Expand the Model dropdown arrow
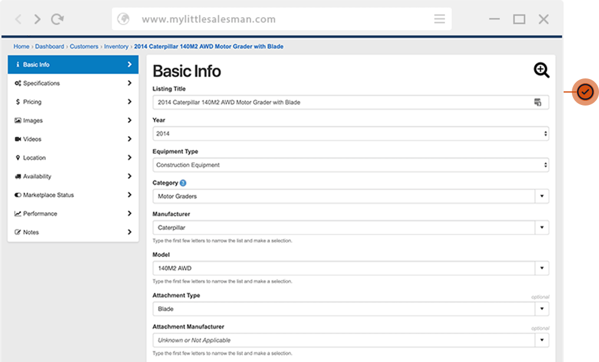 pos(542,268)
